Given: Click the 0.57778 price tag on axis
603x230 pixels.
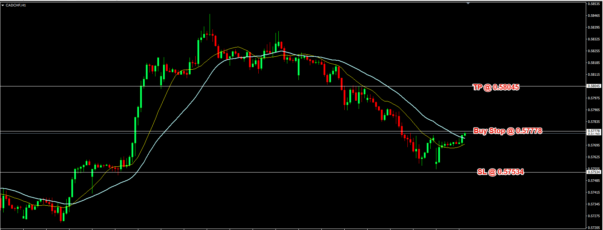Looking at the screenshot, I should tap(594, 131).
